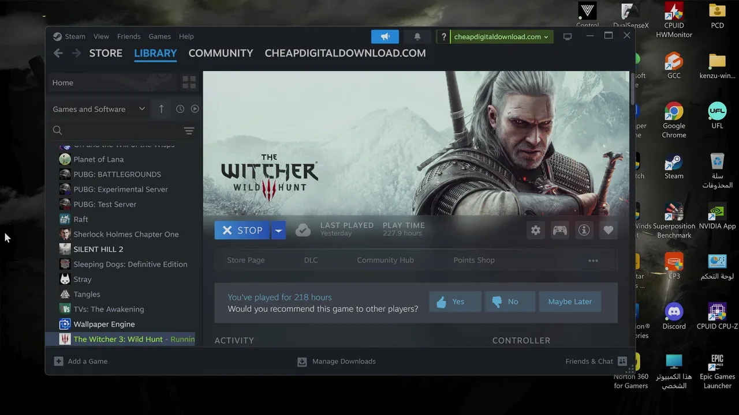This screenshot has width=739, height=415.
Task: Open the CHEAPDIGITALDOWNLOAD.COM profile tab
Action: click(345, 53)
